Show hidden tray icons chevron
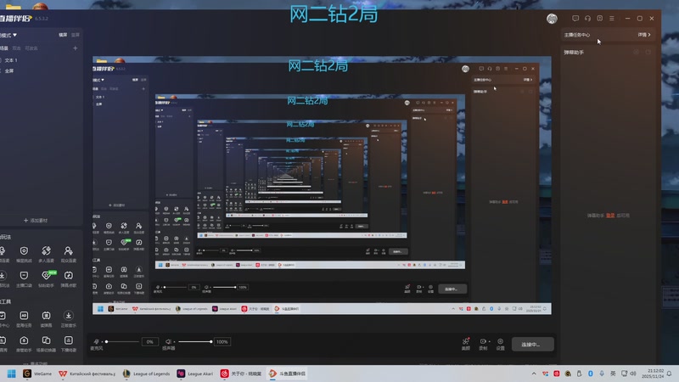The image size is (679, 382). pos(534,374)
